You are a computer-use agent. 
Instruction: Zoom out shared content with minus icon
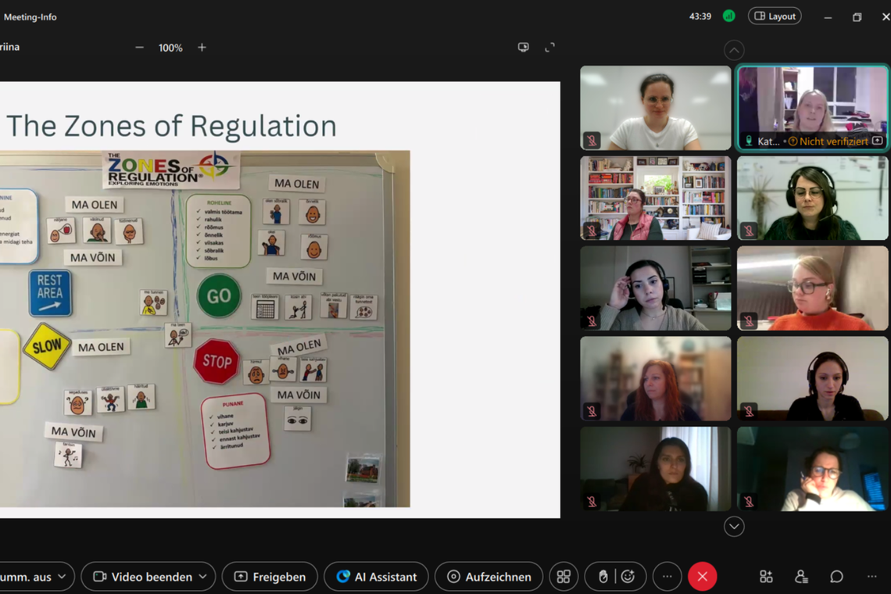click(x=140, y=48)
